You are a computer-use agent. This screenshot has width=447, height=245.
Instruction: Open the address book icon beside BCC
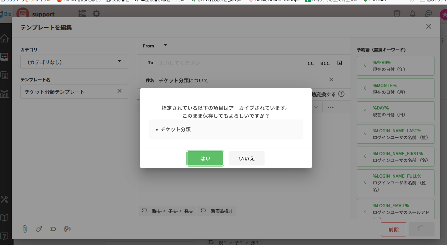[339, 63]
